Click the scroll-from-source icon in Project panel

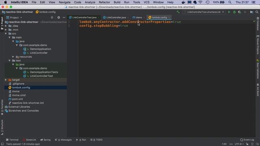pos(52,17)
